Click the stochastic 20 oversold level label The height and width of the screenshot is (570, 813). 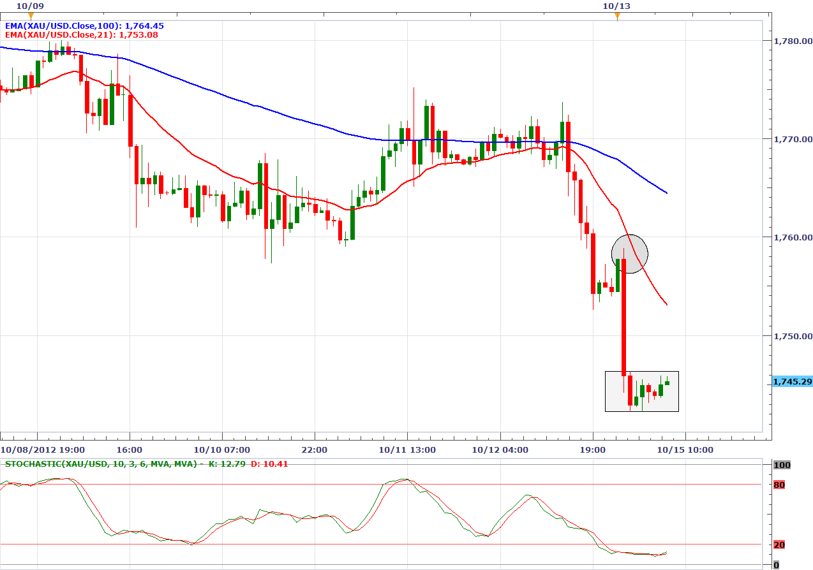(x=779, y=544)
